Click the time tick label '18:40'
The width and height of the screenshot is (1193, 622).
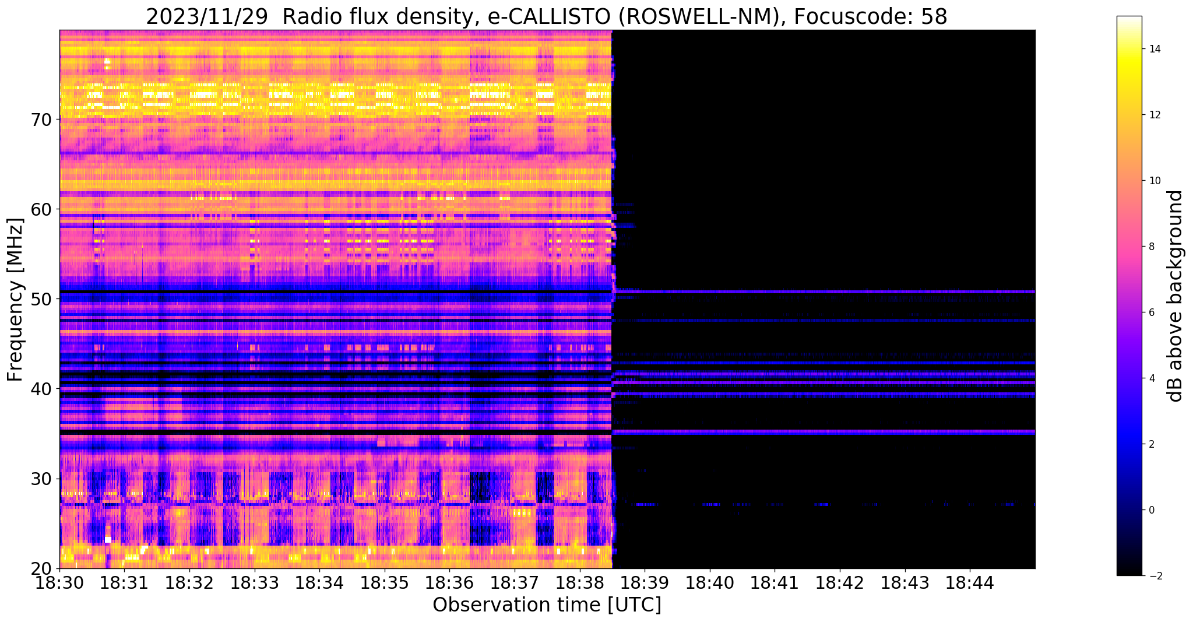(x=710, y=582)
